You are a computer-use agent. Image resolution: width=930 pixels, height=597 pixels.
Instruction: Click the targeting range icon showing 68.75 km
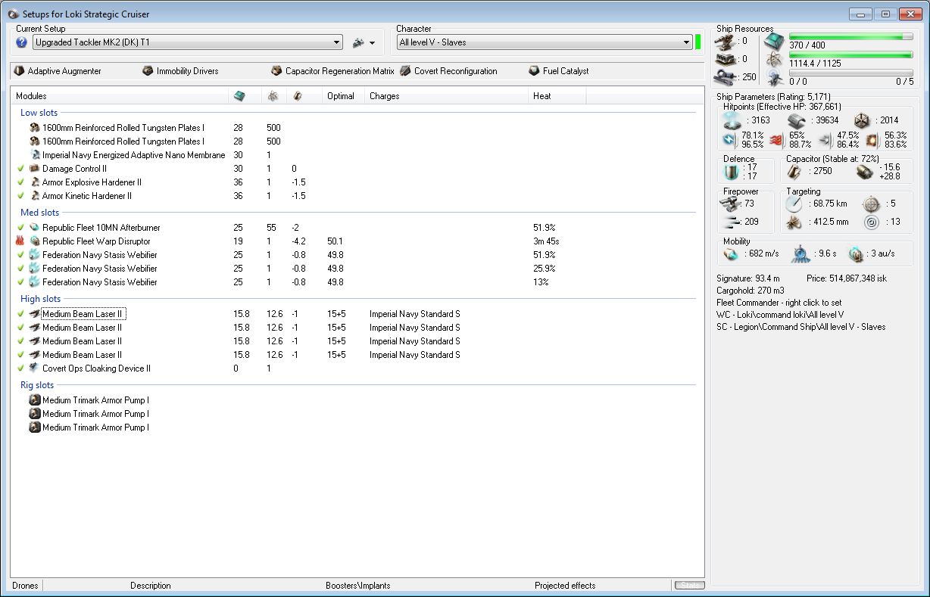[x=794, y=204]
